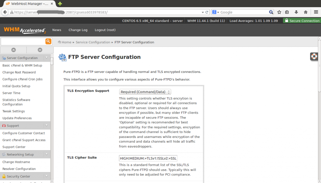
Task: Click the browser back arrow button
Action: (x=5, y=12)
